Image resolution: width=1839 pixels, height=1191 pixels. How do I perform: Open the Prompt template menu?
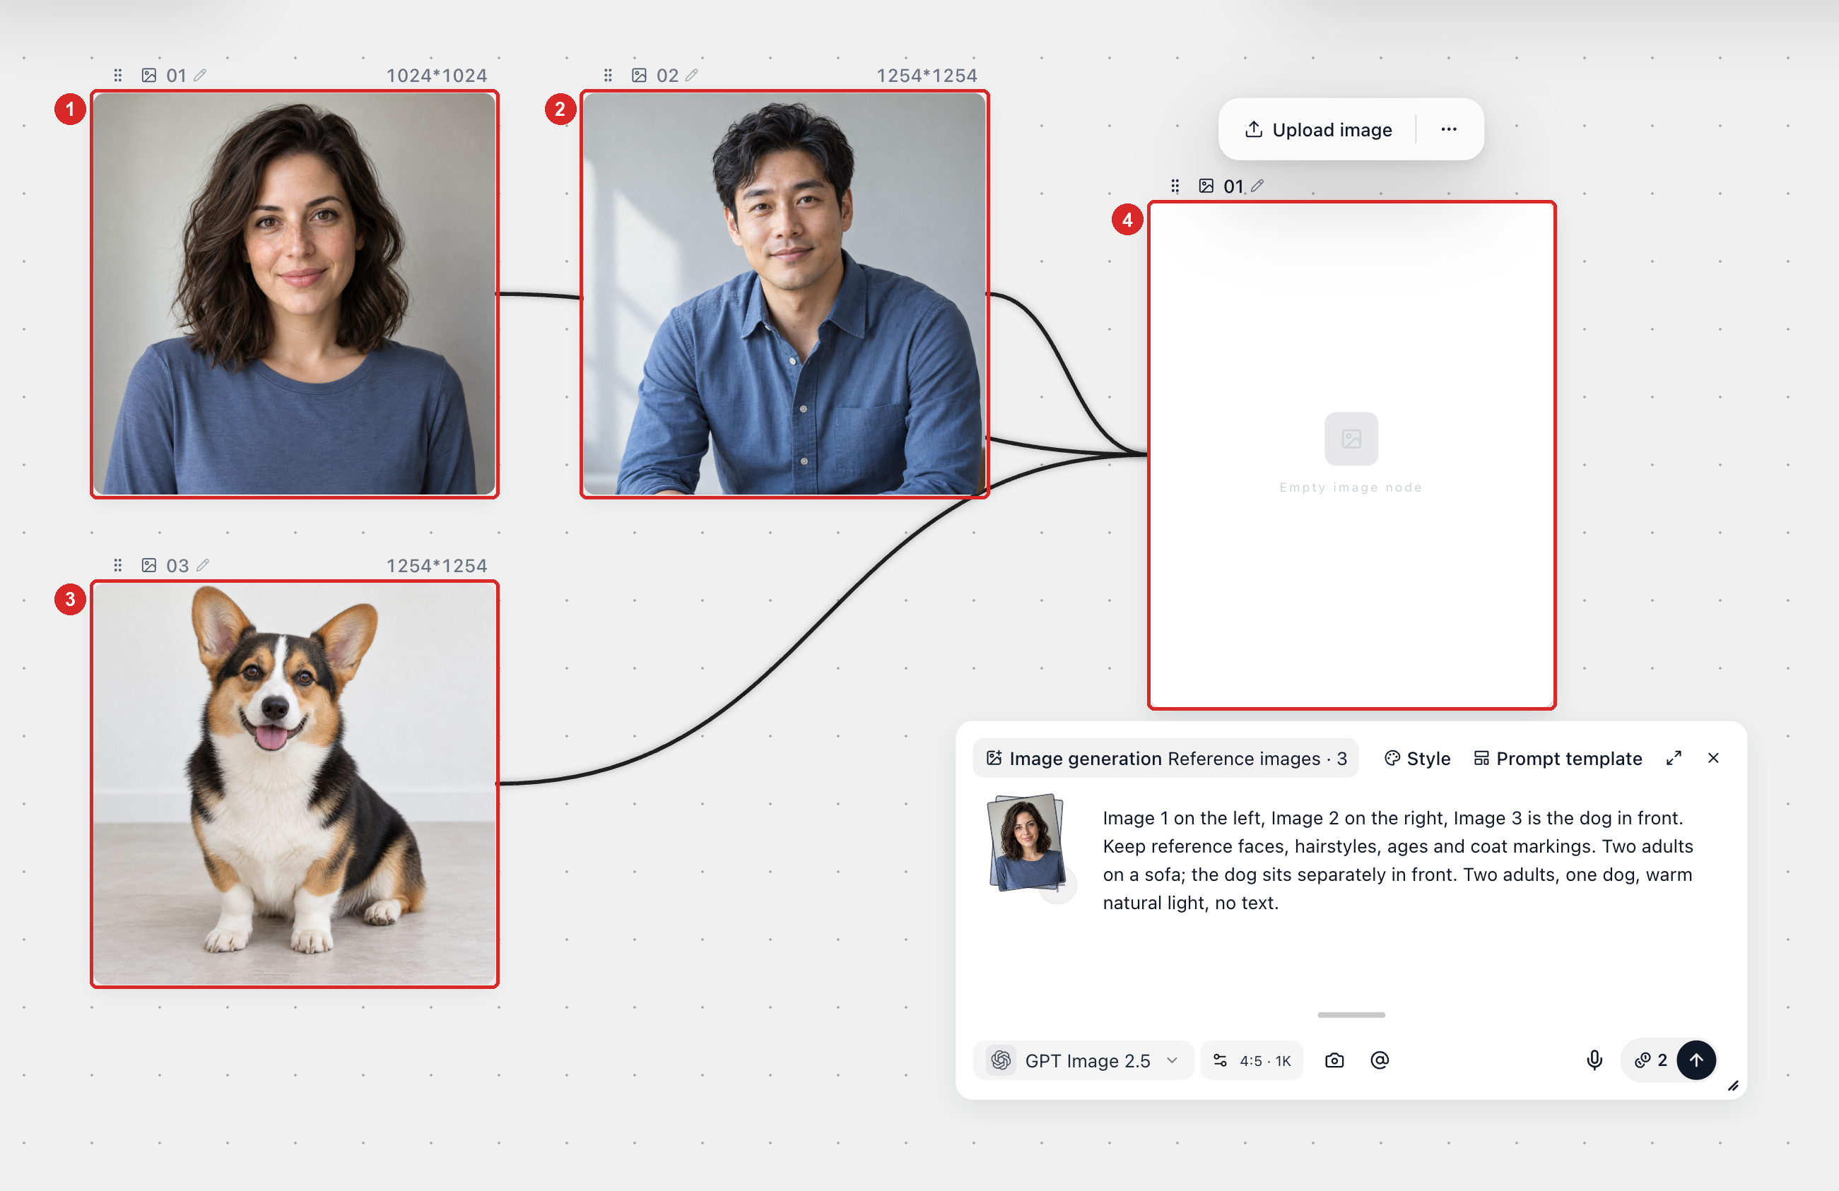(1558, 759)
